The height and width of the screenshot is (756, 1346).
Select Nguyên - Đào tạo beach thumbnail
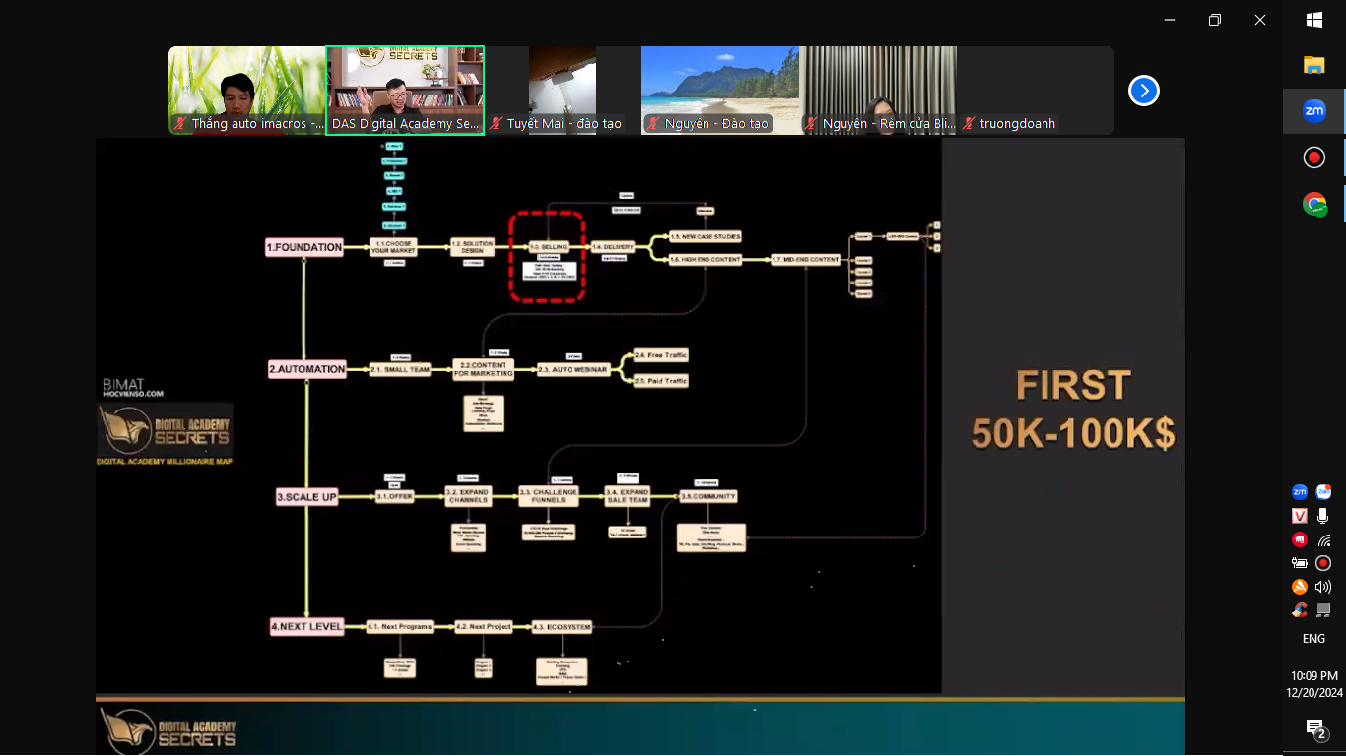pos(720,91)
